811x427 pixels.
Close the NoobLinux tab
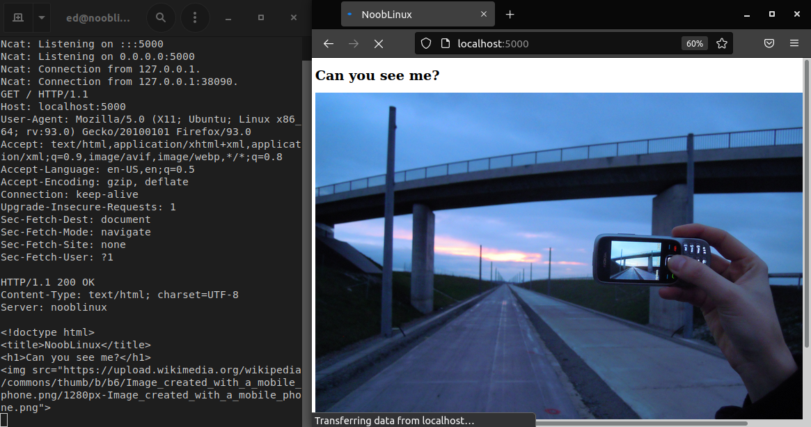click(x=484, y=13)
